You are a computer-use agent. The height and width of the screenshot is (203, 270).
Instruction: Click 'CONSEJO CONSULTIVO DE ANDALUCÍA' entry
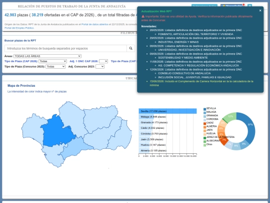[x=184, y=73]
